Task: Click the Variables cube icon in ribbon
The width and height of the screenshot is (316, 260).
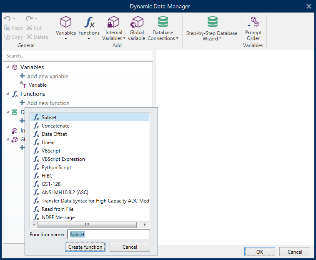Action: pos(66,22)
